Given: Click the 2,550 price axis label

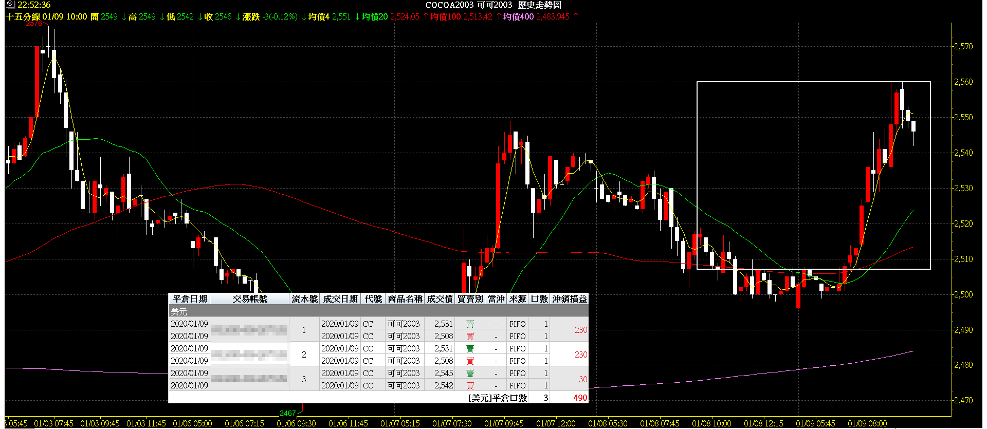Looking at the screenshot, I should coord(963,117).
